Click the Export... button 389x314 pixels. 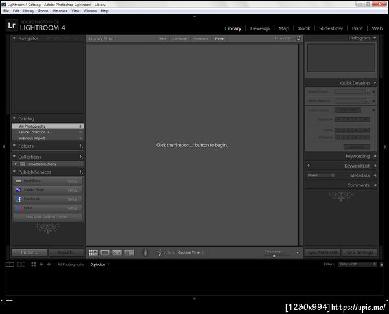(x=66, y=252)
